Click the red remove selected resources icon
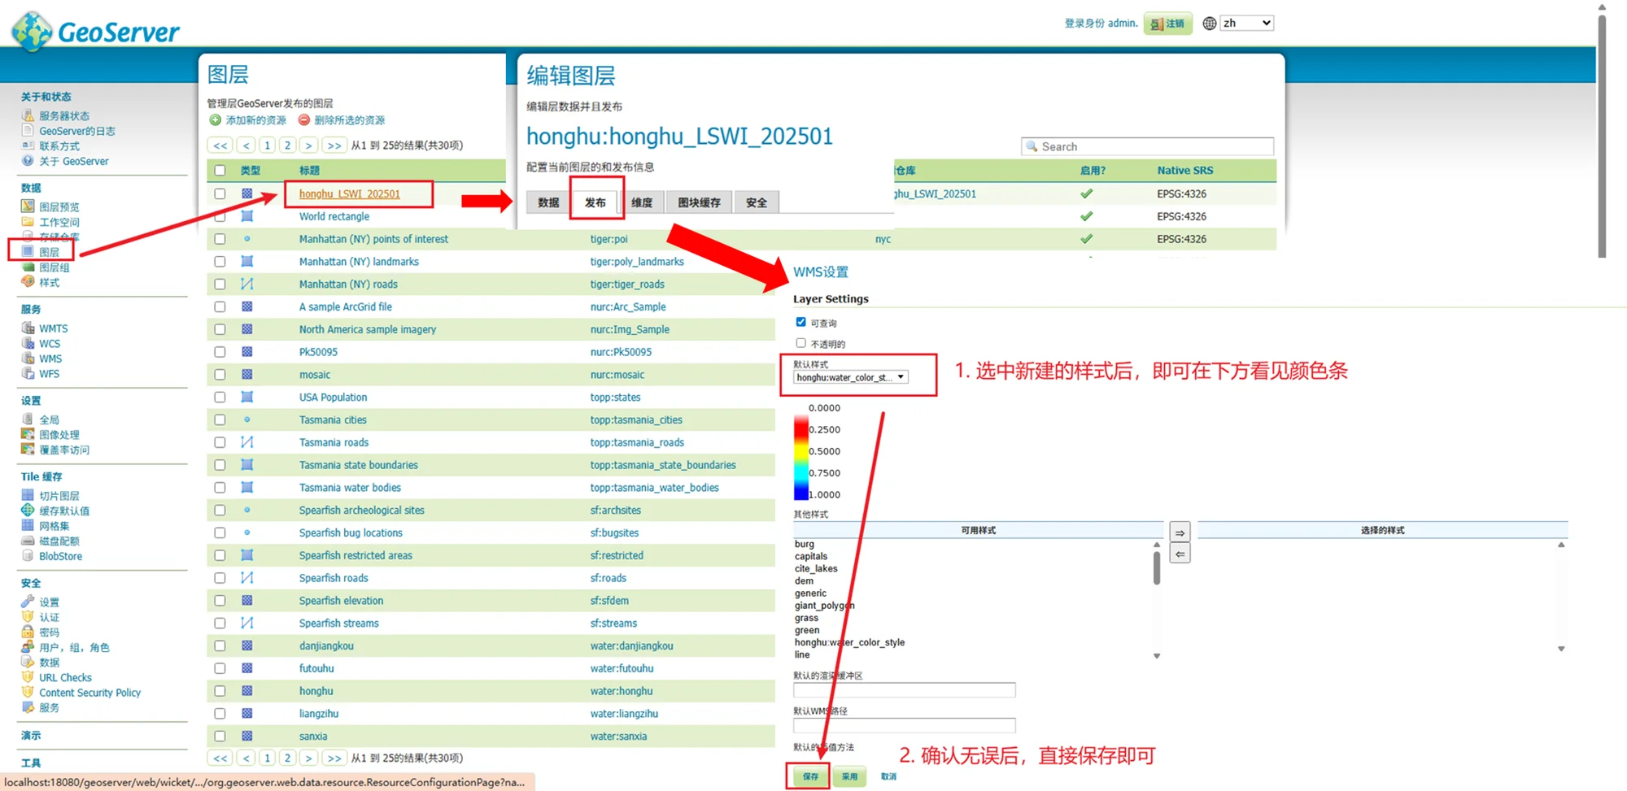 pyautogui.click(x=304, y=120)
